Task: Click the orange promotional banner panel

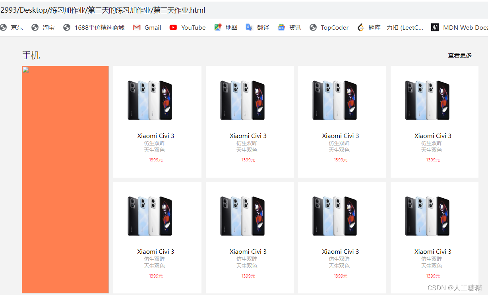Action: point(65,180)
